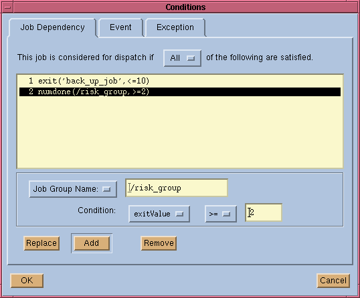Confirm with the OK button
Viewport: 360px width, 298px height.
click(x=27, y=281)
